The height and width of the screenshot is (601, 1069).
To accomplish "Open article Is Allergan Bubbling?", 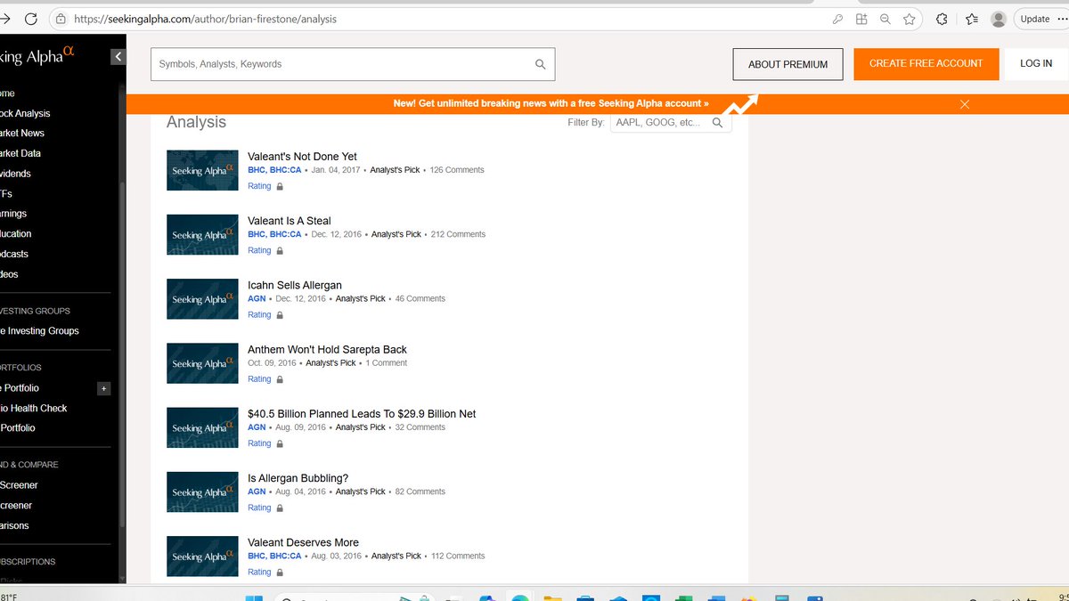I will (x=298, y=478).
